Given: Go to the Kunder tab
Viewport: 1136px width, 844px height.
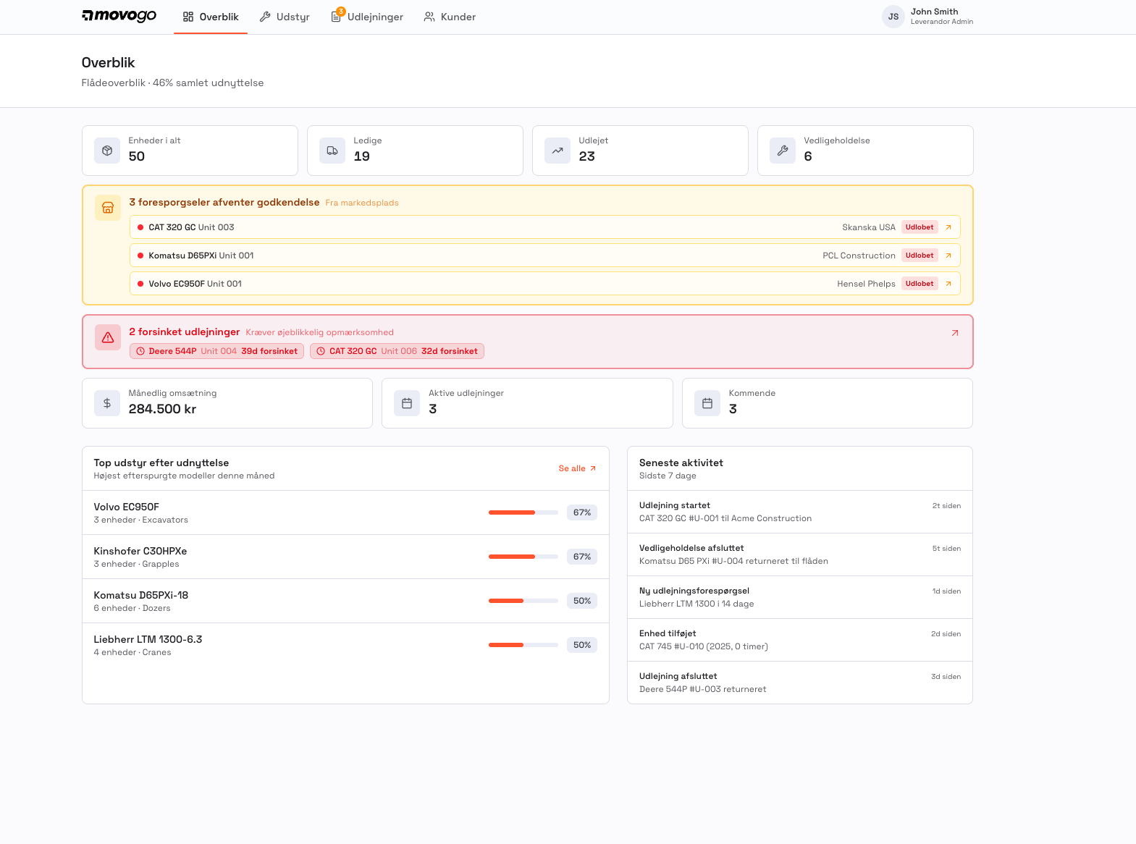Looking at the screenshot, I should coord(450,17).
